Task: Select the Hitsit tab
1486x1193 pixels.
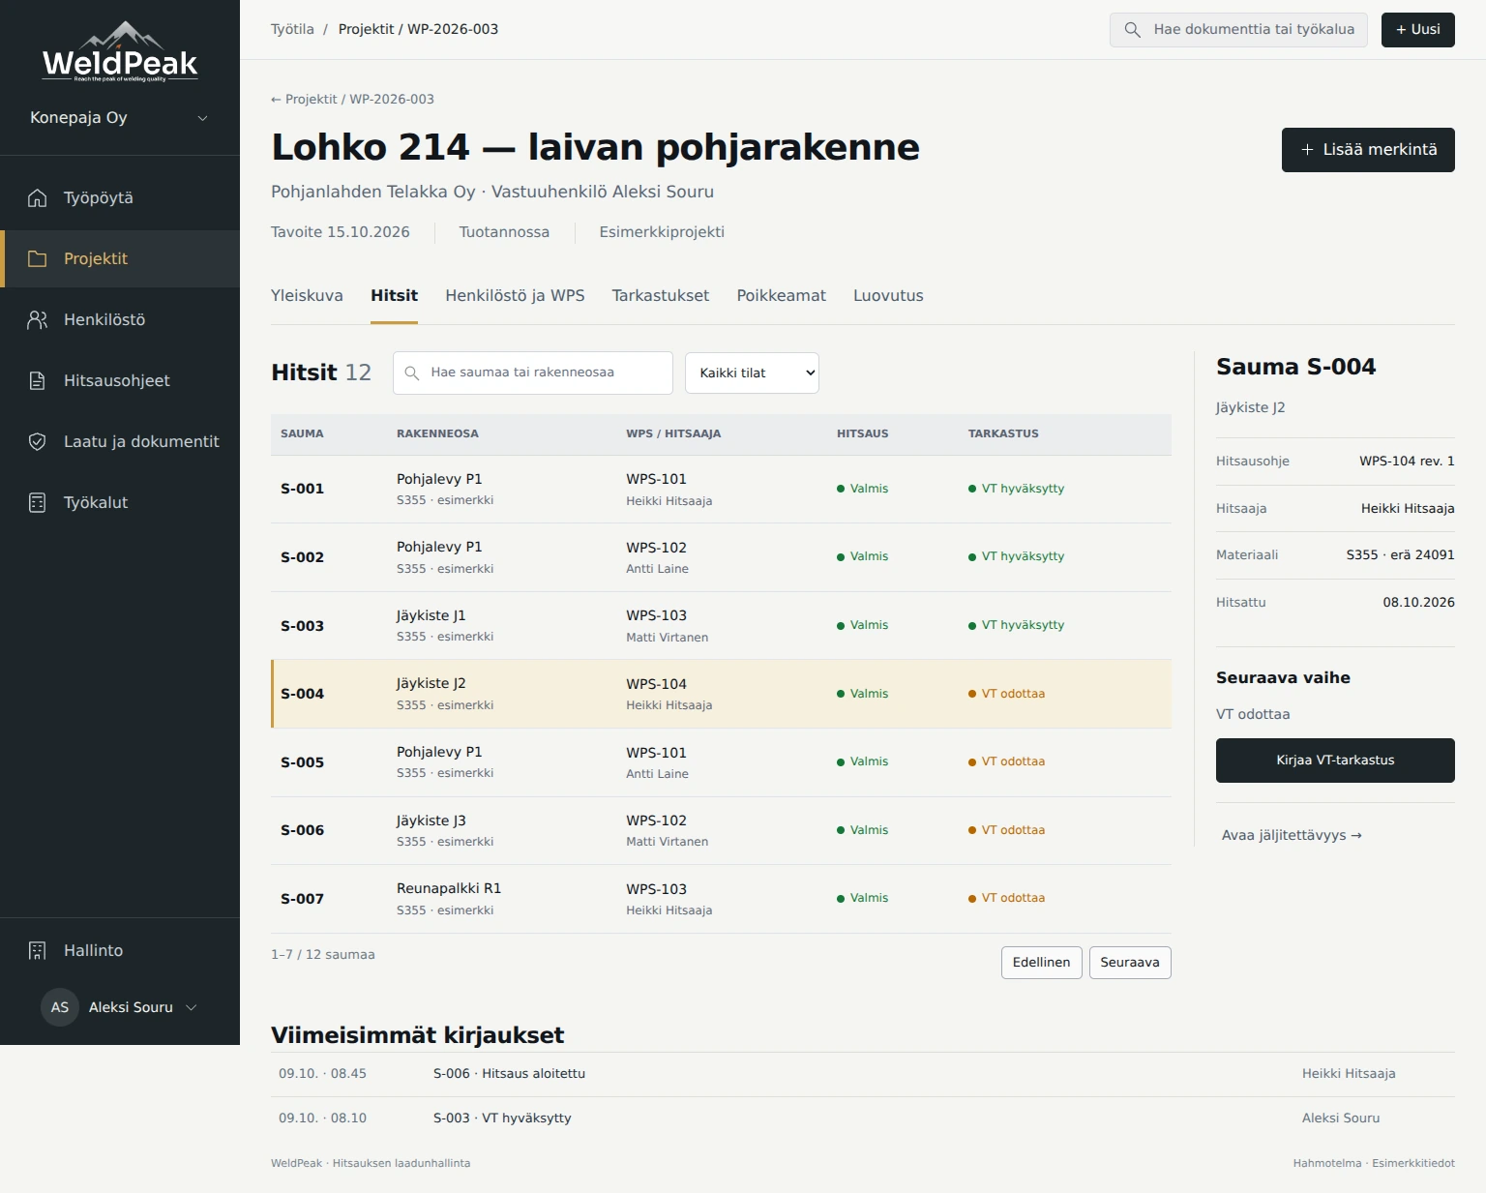Action: point(394,296)
